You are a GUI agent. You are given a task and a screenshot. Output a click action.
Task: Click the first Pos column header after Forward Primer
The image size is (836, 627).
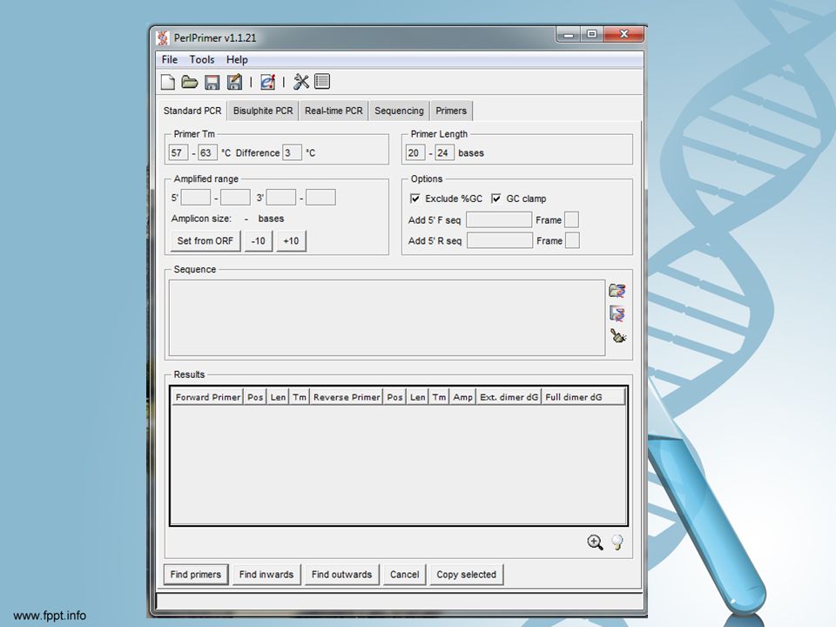pos(255,397)
